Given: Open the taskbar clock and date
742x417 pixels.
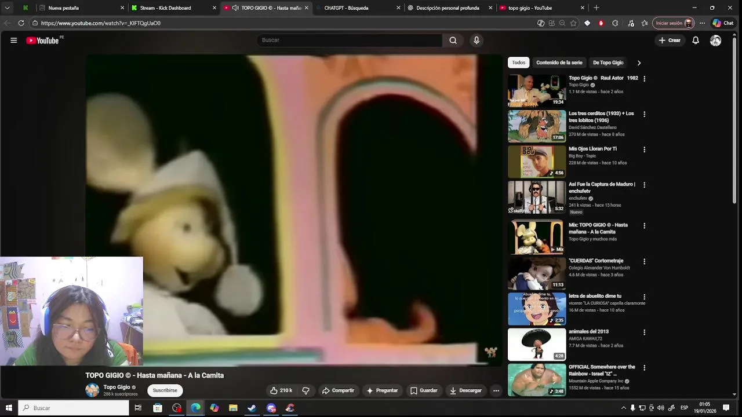Looking at the screenshot, I should click(704, 408).
